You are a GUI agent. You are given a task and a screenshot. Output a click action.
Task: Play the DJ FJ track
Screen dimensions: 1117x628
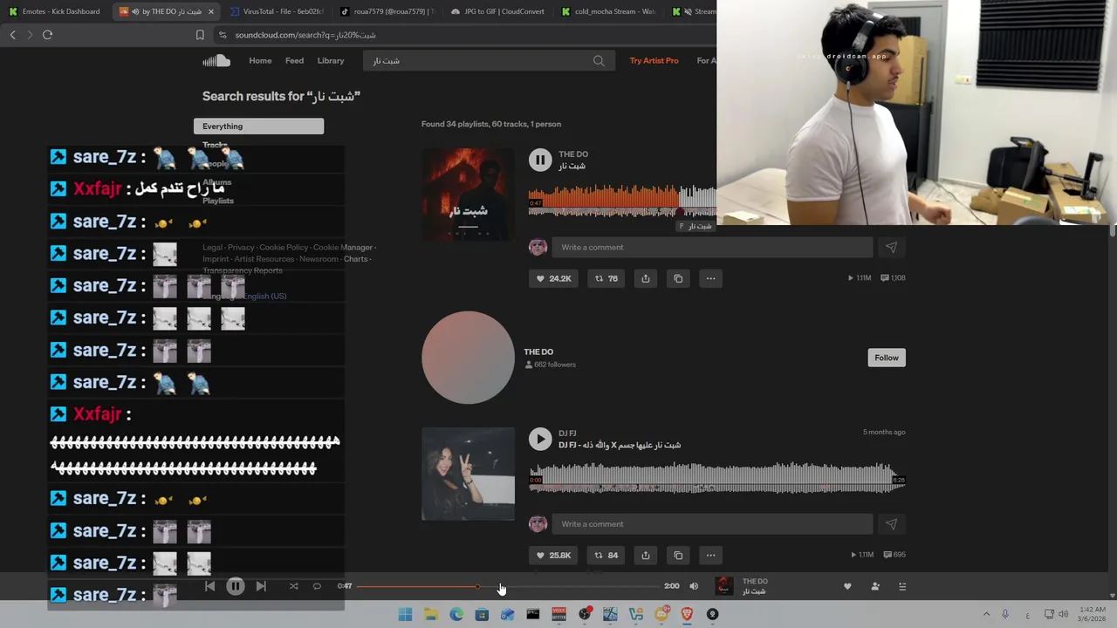pyautogui.click(x=540, y=439)
